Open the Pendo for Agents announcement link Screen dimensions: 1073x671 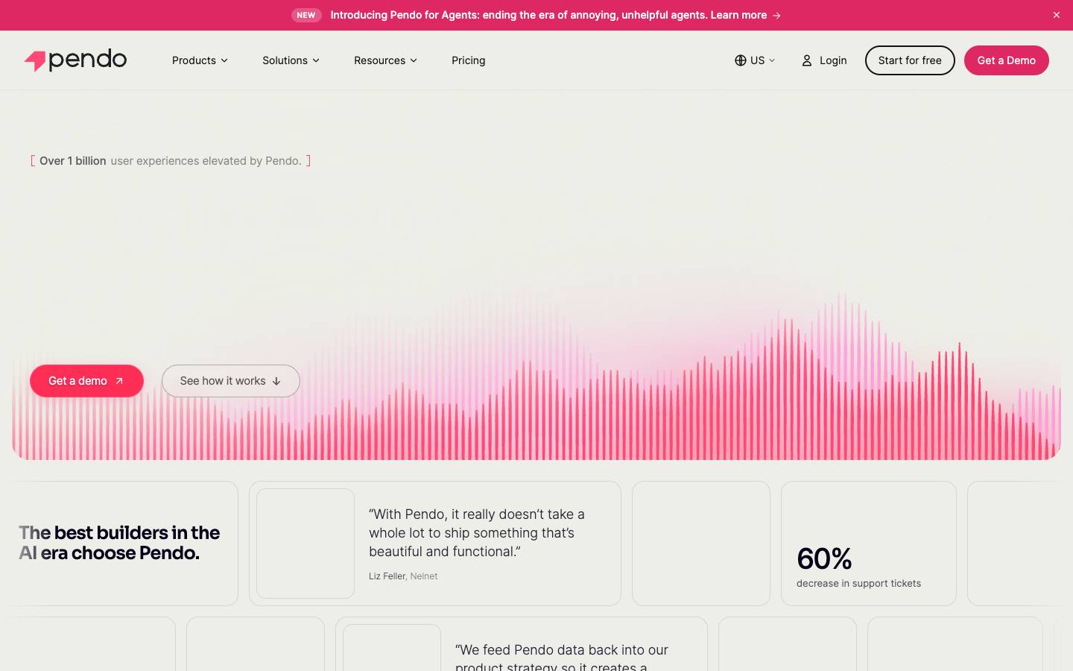pos(555,15)
